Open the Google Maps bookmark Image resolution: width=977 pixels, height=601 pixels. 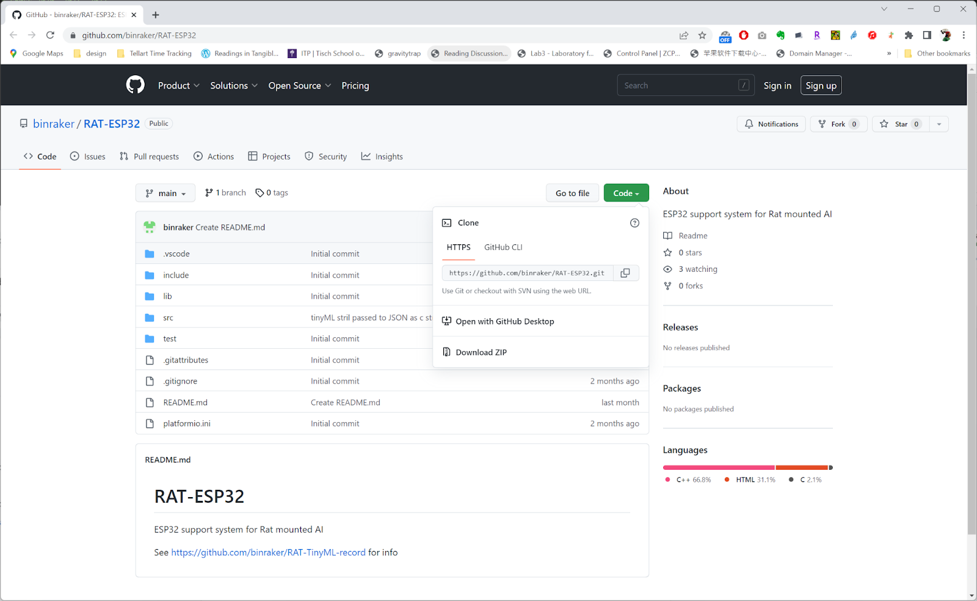(37, 54)
